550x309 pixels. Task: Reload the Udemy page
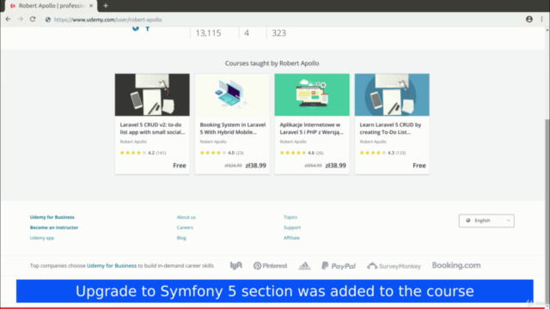click(33, 19)
